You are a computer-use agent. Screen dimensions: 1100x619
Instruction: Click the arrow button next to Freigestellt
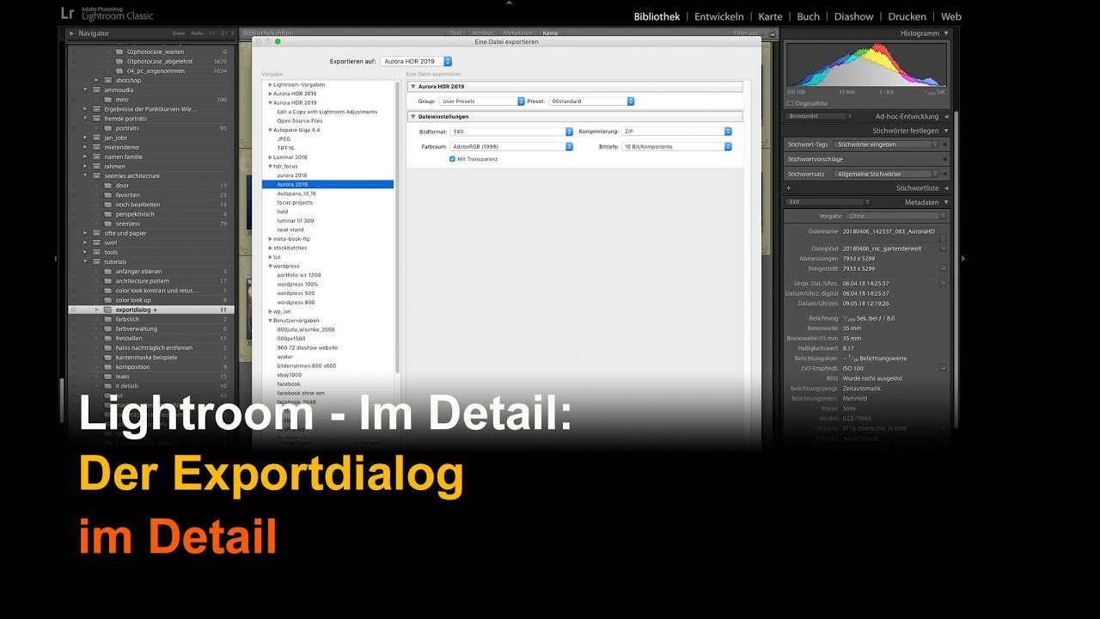[x=943, y=268]
